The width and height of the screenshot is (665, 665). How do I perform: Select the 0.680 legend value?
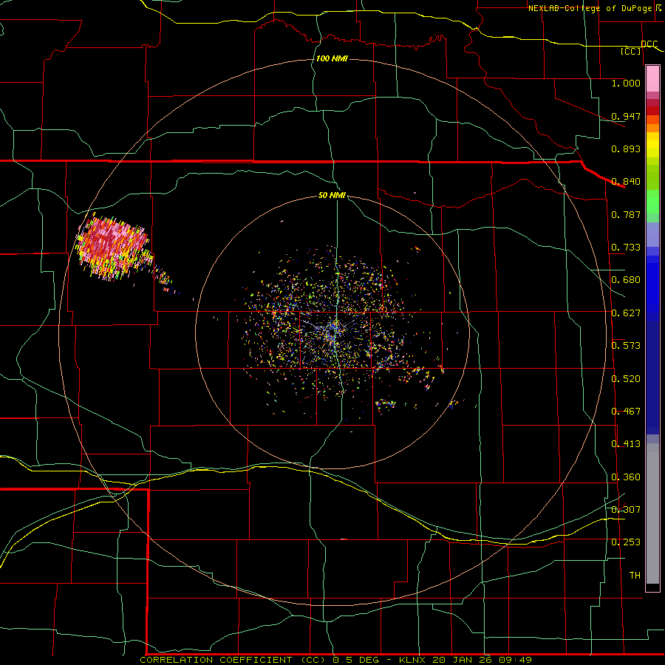(626, 280)
